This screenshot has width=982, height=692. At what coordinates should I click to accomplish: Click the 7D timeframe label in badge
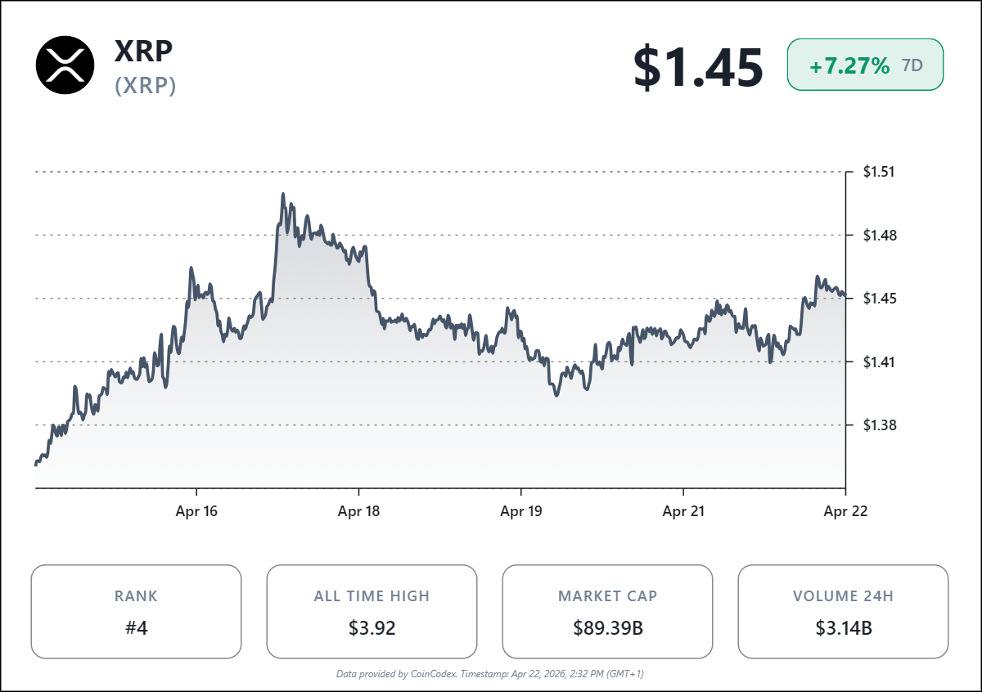(x=912, y=66)
